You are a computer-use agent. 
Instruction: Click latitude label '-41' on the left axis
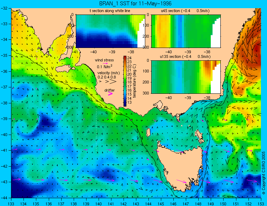point(4,151)
